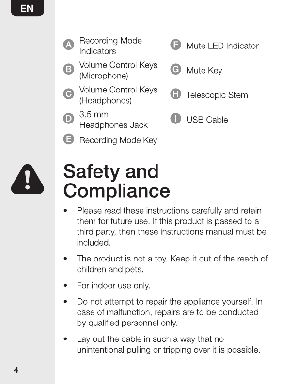
Task: Click the page number 4
Action: click(x=16, y=370)
